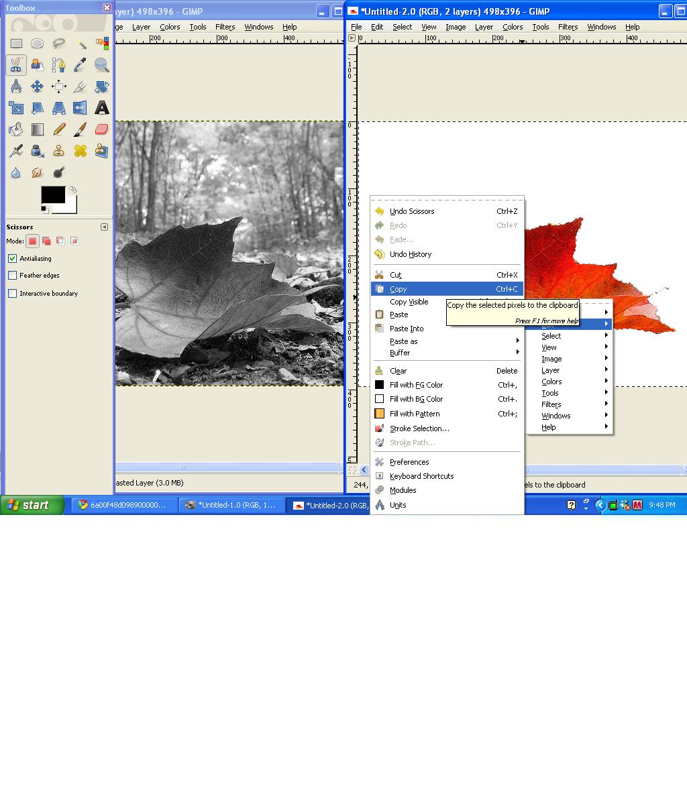Screen dimensions: 687x802
Task: Set Scissors mode to intersect with selection
Action: click(x=74, y=241)
